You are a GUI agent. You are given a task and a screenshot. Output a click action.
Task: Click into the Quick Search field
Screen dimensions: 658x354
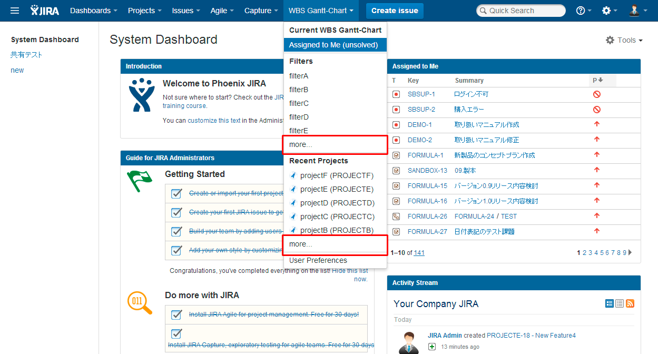(x=520, y=11)
